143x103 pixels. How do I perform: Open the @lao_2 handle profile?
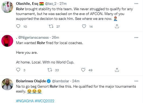point(51,4)
